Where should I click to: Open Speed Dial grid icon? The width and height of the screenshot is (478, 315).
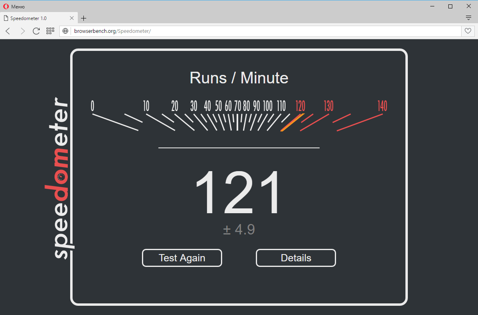tap(50, 31)
